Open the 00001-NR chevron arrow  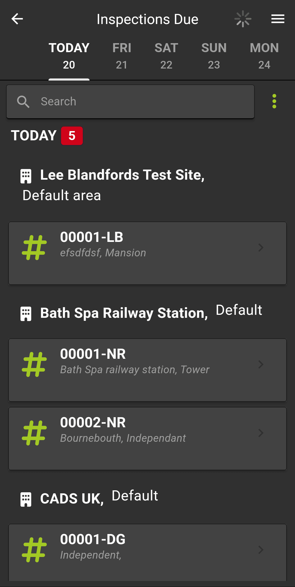[261, 364]
